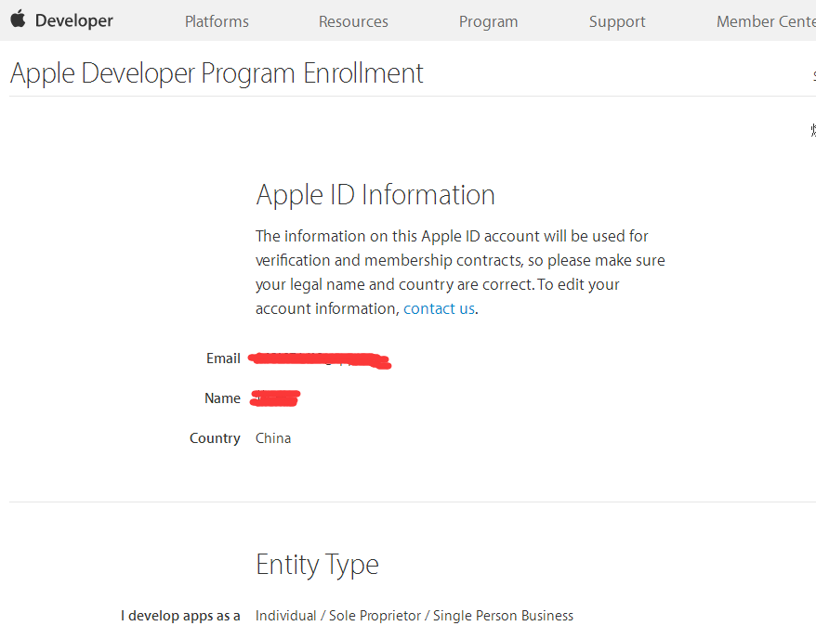The image size is (816, 639).
Task: Go to the Resources section
Action: pos(353,21)
